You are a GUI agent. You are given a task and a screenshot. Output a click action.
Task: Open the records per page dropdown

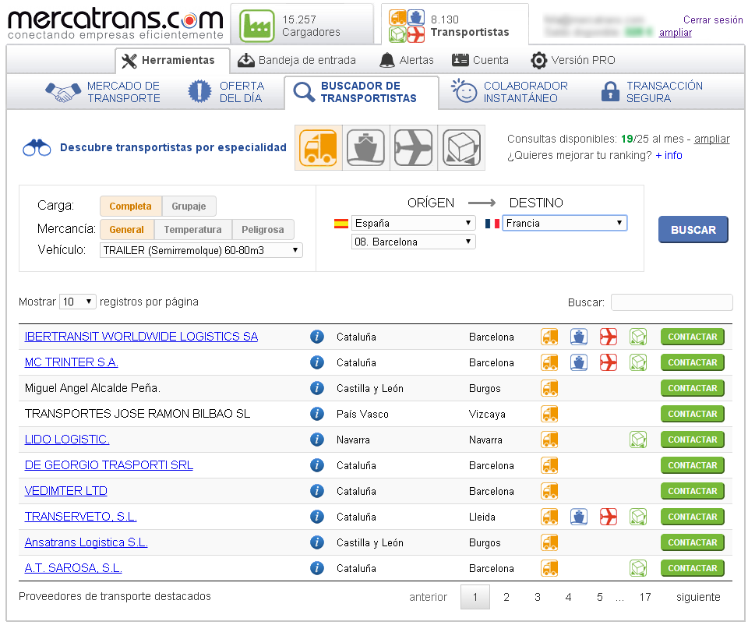(78, 302)
